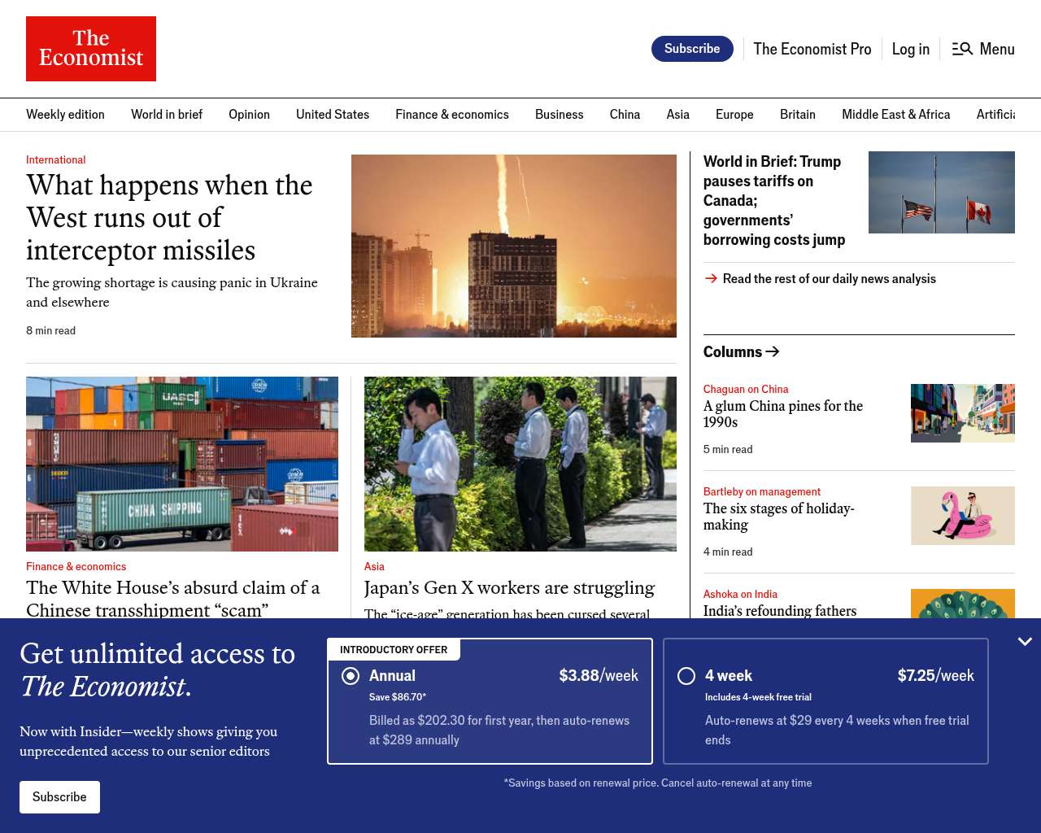Viewport: 1041px width, 833px height.
Task: Click the "INTRODUCTORY OFFER" badge
Action: 394,650
